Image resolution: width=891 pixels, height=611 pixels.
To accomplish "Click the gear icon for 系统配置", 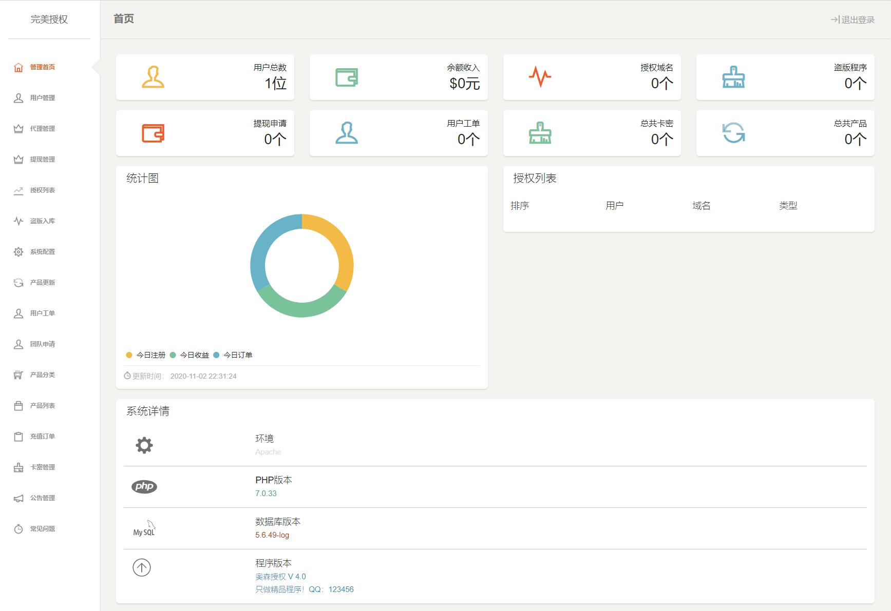I will coord(18,252).
